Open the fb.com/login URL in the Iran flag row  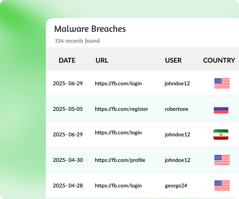[118, 133]
